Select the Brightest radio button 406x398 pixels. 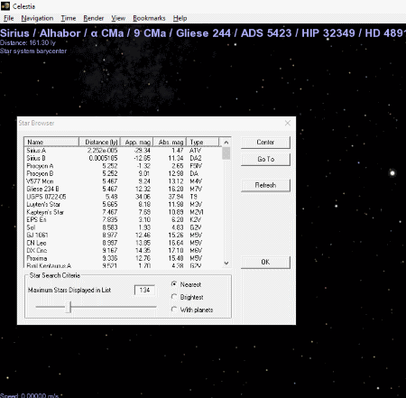[x=174, y=297]
